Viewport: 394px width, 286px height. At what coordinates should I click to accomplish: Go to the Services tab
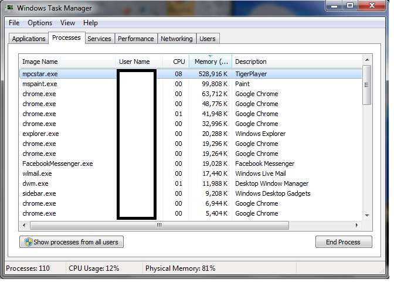99,39
